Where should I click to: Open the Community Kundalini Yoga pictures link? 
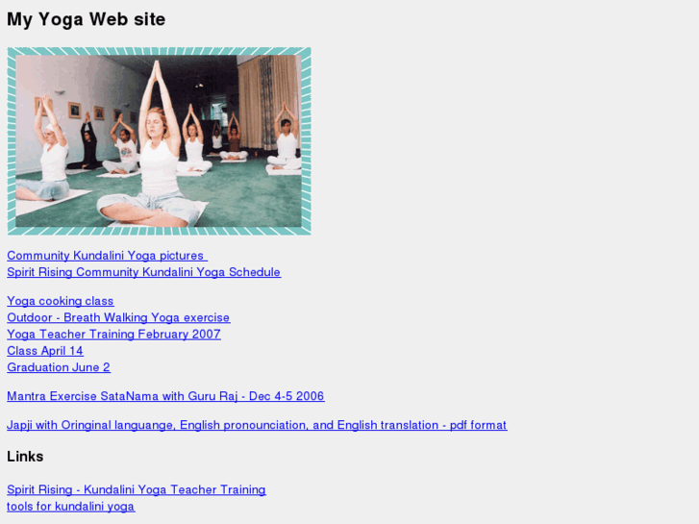click(107, 256)
